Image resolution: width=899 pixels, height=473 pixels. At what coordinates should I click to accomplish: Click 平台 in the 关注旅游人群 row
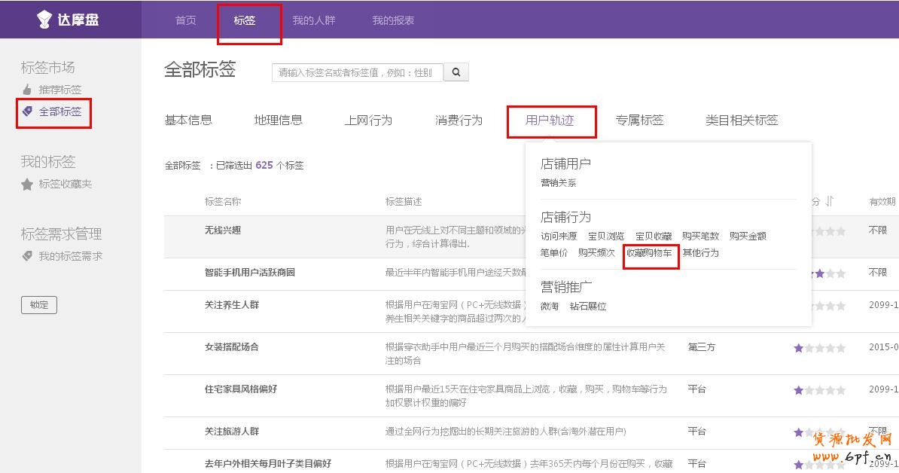[696, 431]
